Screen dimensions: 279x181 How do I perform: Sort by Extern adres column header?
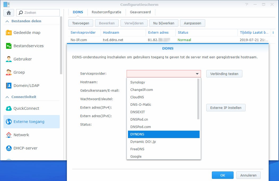pos(161,33)
